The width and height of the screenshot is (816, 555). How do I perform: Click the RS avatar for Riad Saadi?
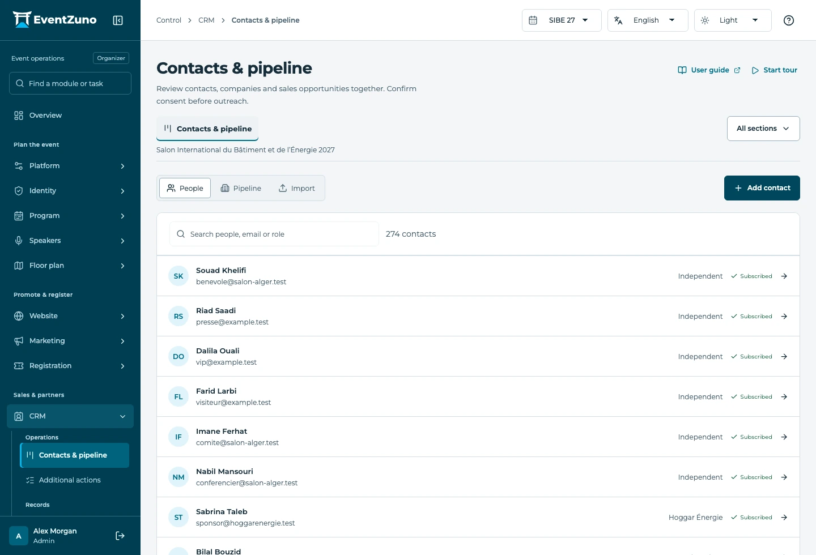click(x=178, y=317)
